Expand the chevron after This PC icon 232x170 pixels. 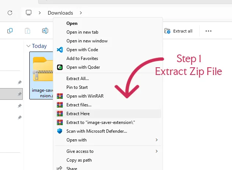pyautogui.click(x=40, y=13)
